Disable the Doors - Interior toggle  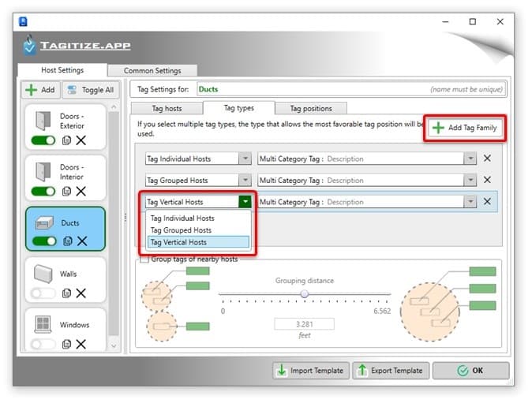(43, 192)
